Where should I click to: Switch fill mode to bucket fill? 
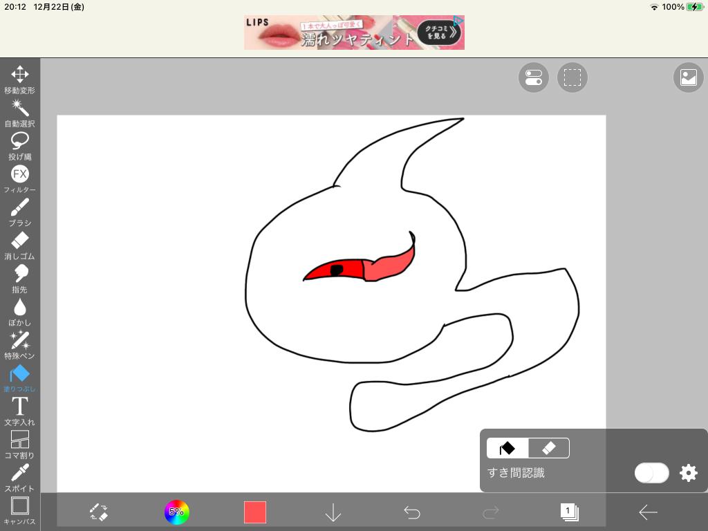[x=507, y=448]
